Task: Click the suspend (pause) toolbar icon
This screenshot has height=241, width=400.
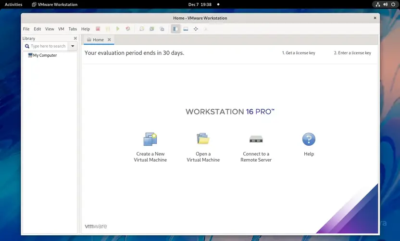Action: pos(108,29)
